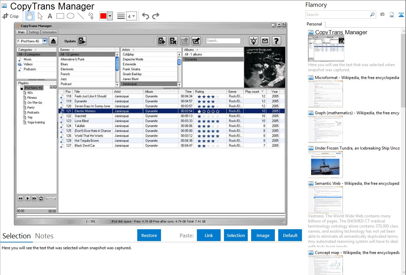Click the Paste Image button

[263, 235]
